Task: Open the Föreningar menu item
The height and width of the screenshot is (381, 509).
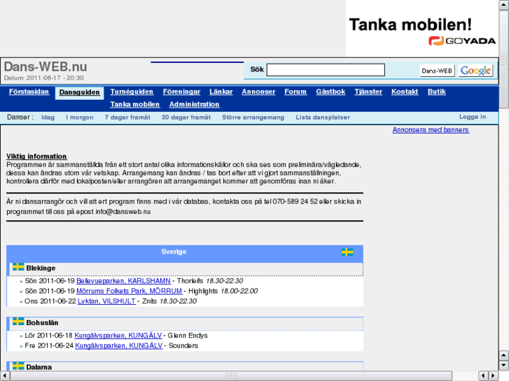Action: [x=181, y=92]
